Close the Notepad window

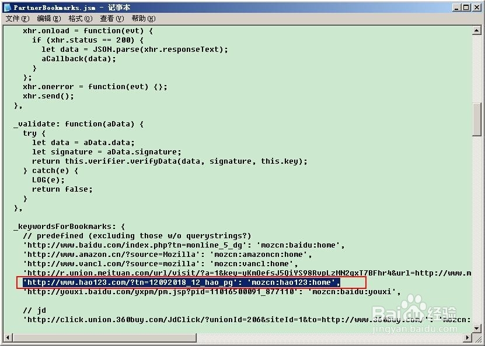[476, 8]
